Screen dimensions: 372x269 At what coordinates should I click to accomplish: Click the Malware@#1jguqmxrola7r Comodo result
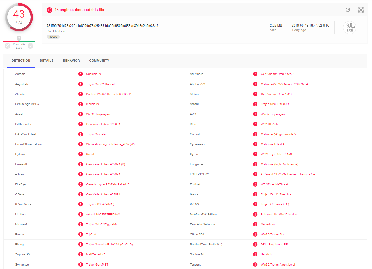coord(278,134)
